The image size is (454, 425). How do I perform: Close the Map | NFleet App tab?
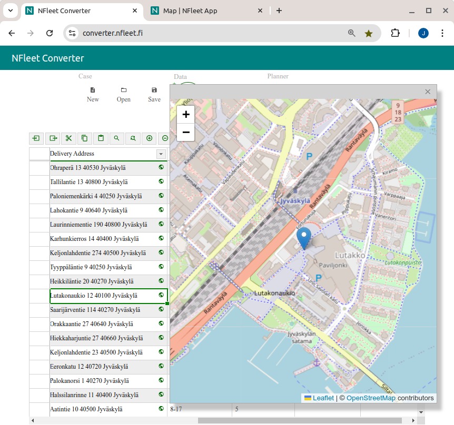point(260,11)
